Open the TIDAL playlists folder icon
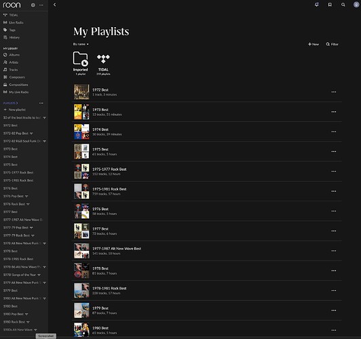 pos(103,59)
